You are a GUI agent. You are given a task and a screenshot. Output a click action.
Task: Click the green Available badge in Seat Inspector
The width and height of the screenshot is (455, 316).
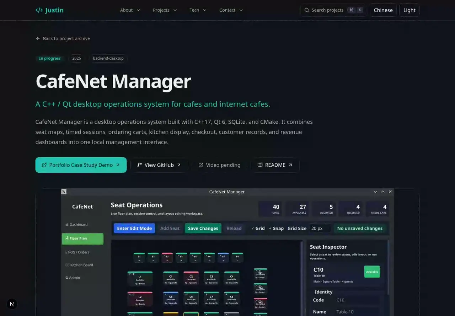point(372,272)
